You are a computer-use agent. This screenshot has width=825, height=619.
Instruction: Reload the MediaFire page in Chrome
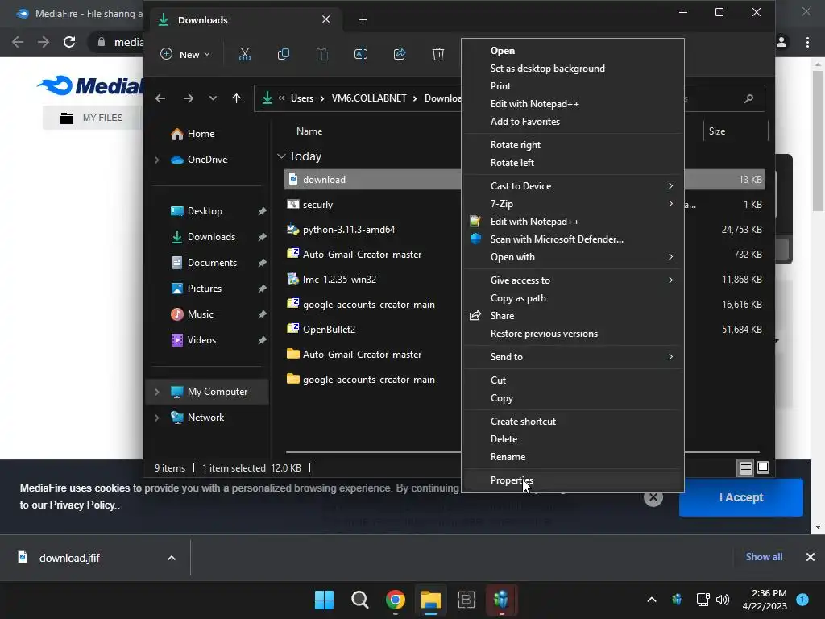click(69, 42)
